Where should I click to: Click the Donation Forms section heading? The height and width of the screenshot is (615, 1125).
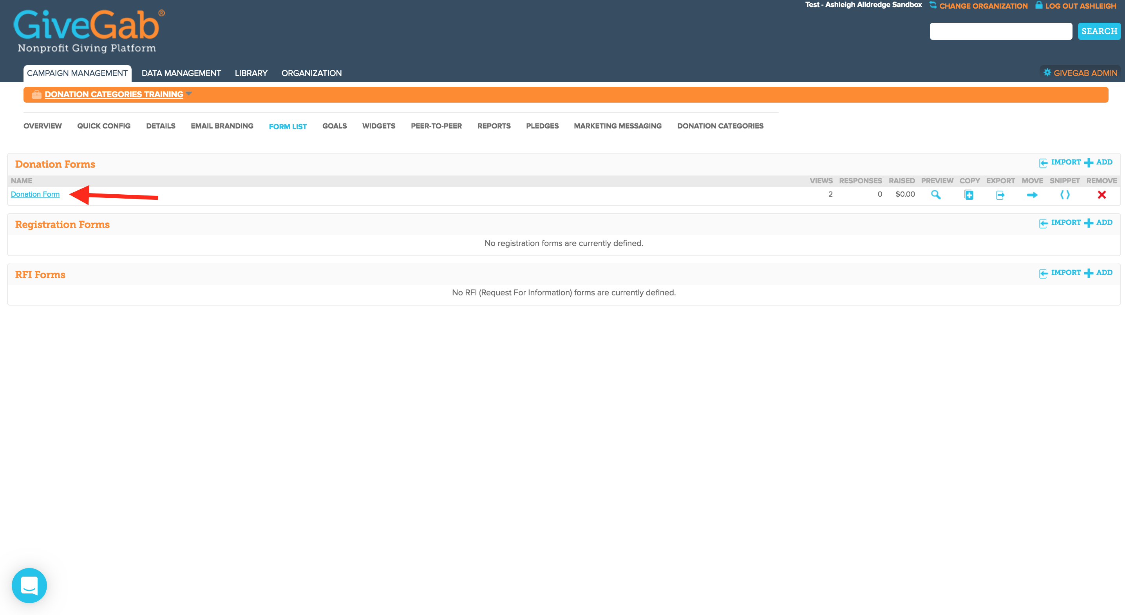click(x=55, y=164)
